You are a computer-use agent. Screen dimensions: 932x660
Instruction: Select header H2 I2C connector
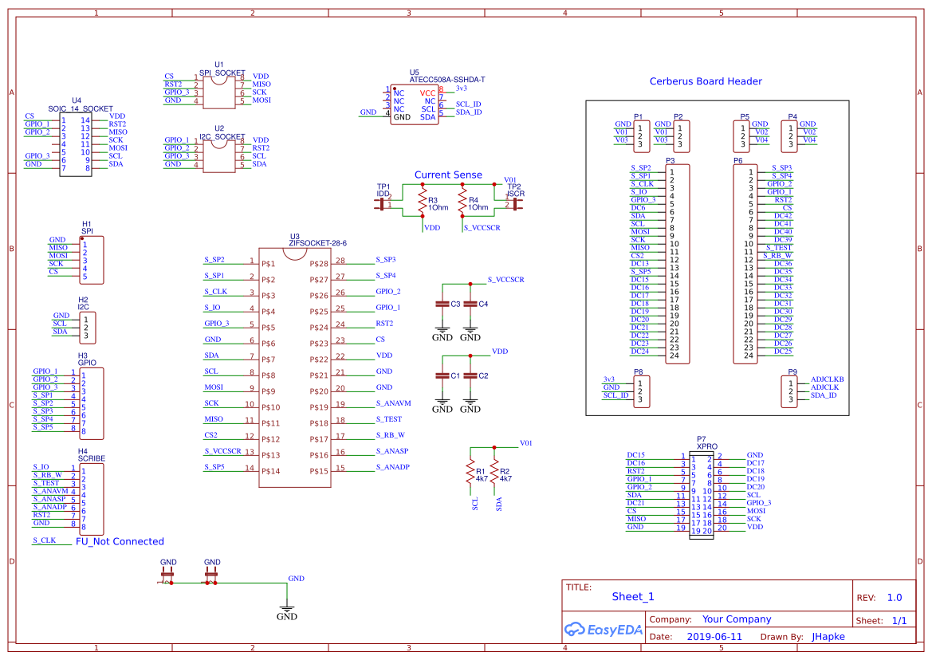(x=88, y=328)
